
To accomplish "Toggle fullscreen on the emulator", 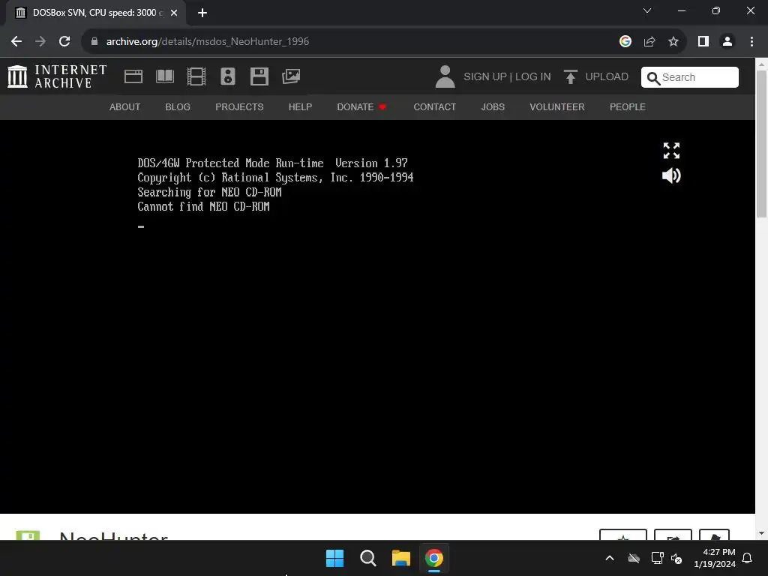I will pos(671,150).
